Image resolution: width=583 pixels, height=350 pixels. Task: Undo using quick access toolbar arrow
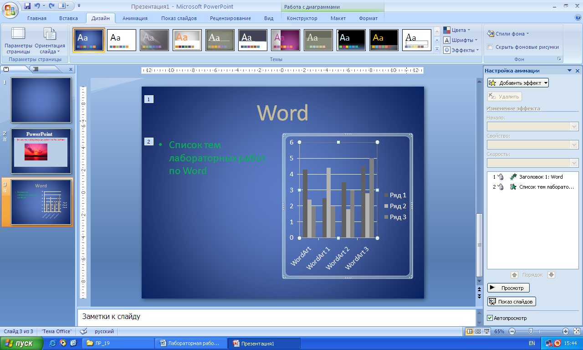pos(37,6)
